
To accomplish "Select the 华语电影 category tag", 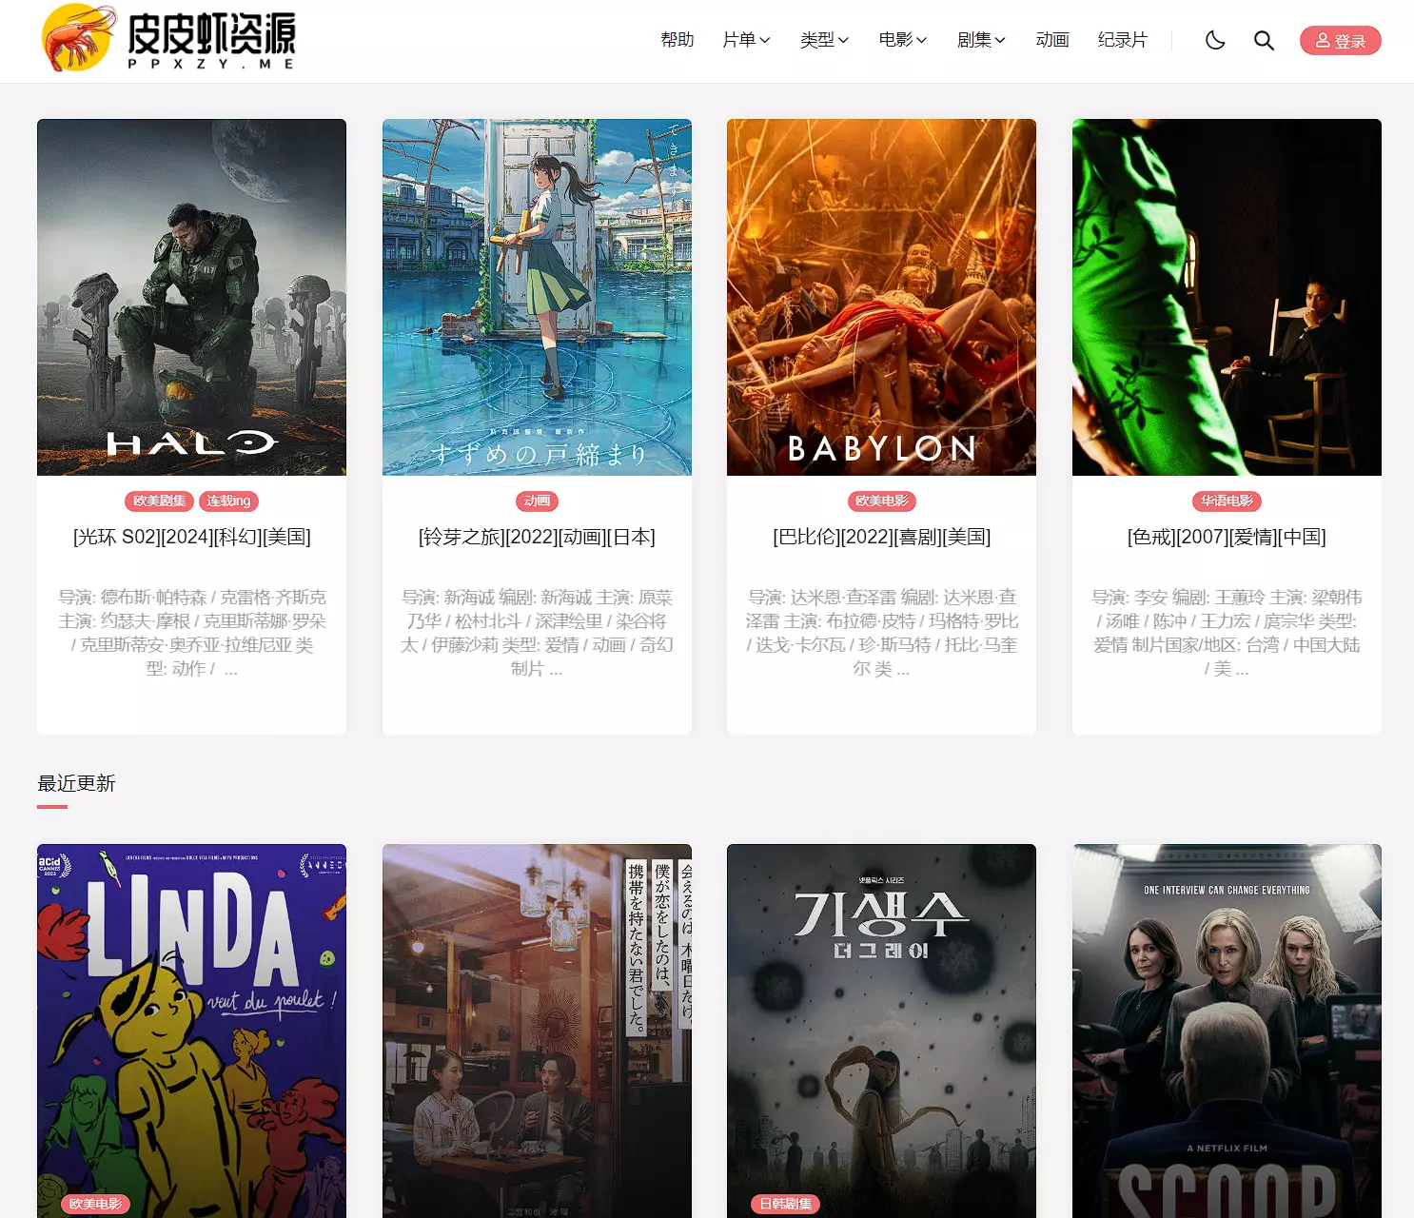I will click(1227, 501).
